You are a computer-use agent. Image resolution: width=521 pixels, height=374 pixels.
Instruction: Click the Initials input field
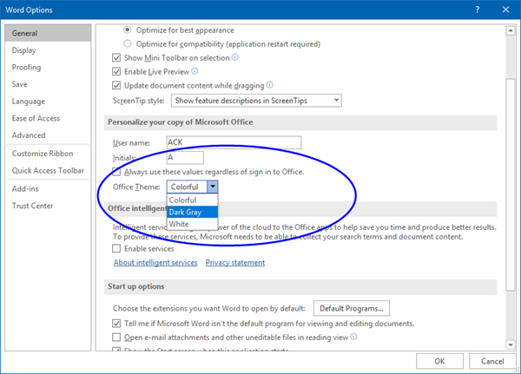pyautogui.click(x=185, y=157)
